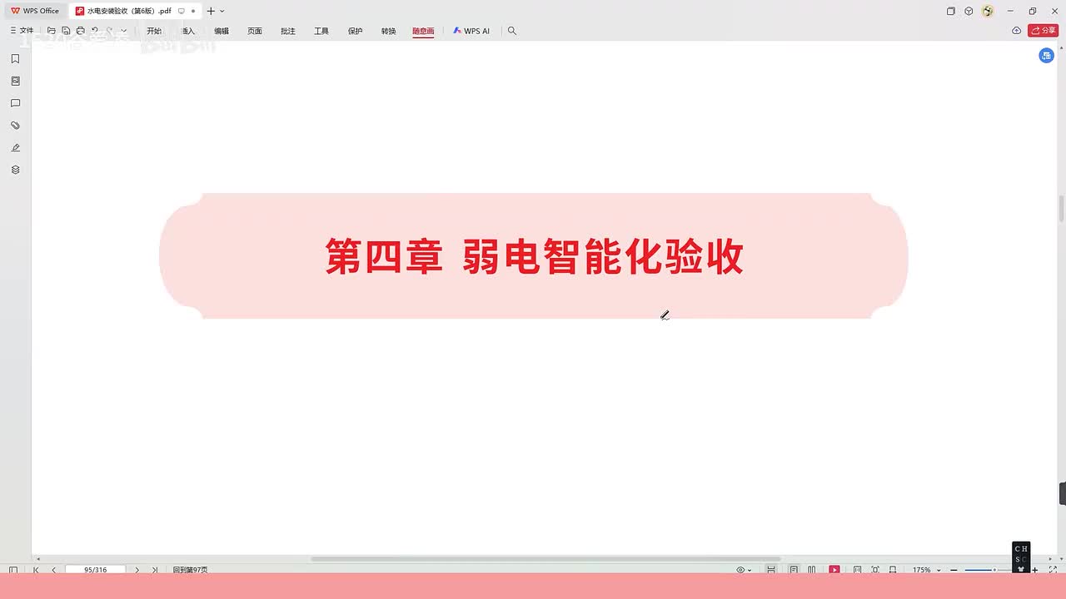
Task: Enable continuous scrolling view mode
Action: (771, 570)
